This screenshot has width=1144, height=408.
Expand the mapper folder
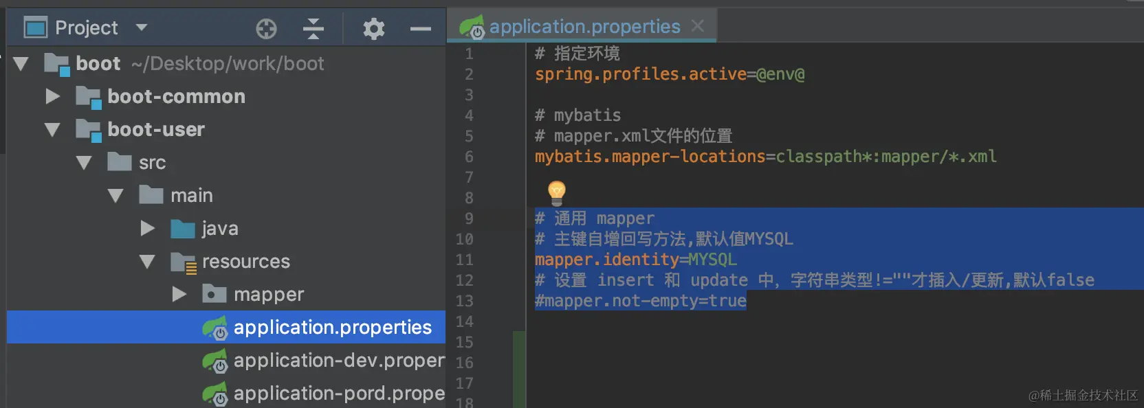179,294
